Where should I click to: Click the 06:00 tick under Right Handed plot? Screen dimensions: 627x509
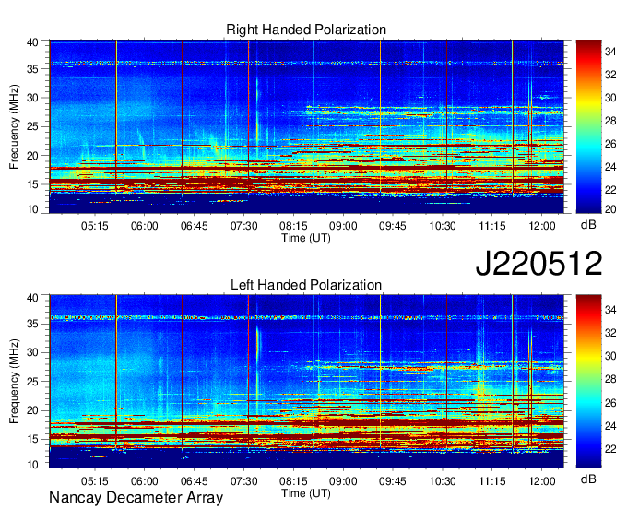coord(145,226)
